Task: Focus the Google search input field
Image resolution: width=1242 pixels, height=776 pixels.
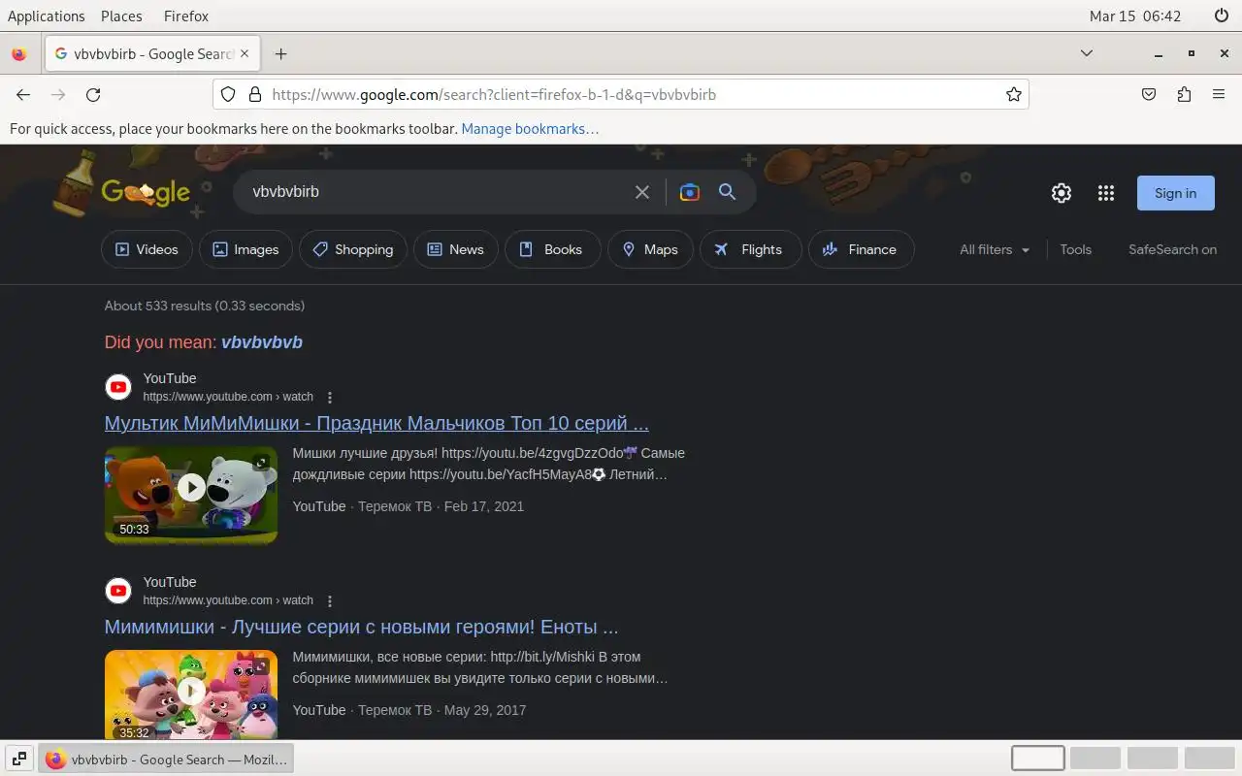Action: tap(437, 192)
